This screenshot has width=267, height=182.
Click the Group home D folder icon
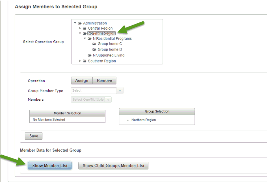click(94, 49)
